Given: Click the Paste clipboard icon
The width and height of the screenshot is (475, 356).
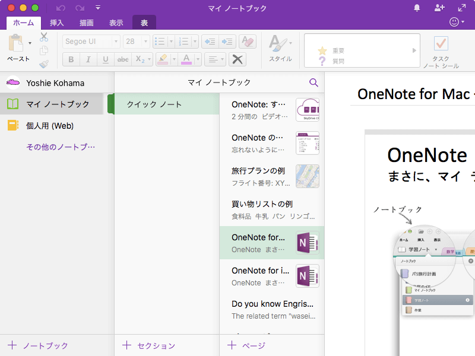Looking at the screenshot, I should pos(16,43).
